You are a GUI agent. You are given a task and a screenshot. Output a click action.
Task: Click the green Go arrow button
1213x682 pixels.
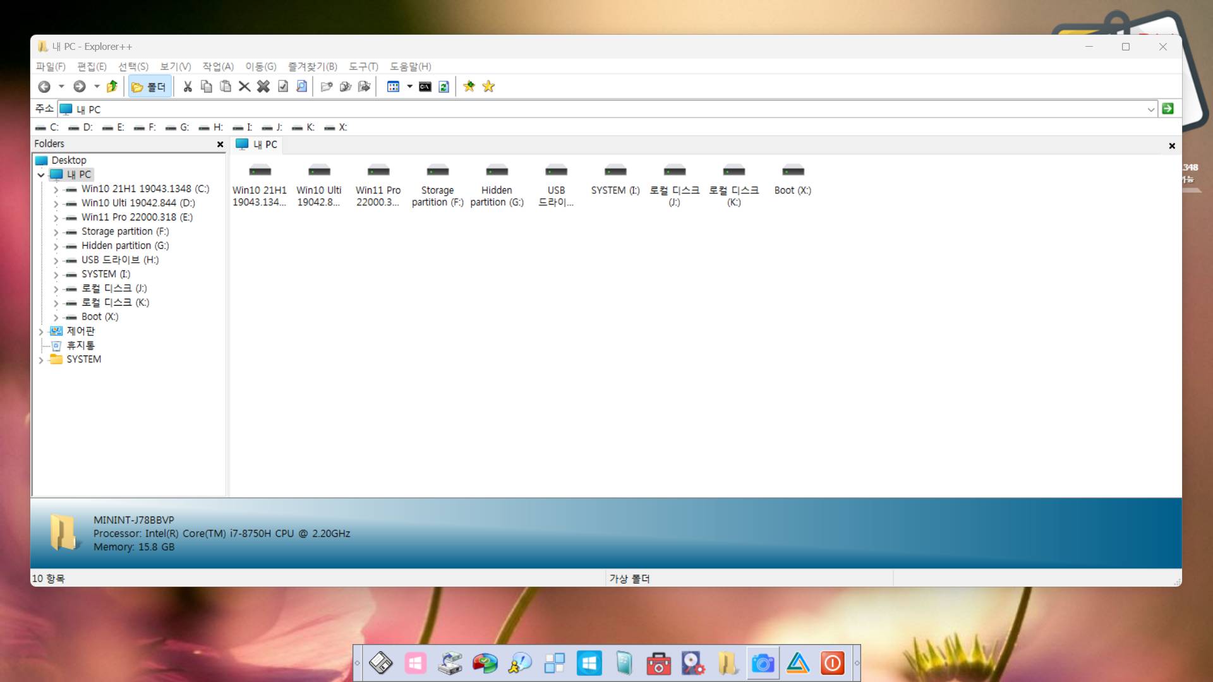[x=1168, y=109]
